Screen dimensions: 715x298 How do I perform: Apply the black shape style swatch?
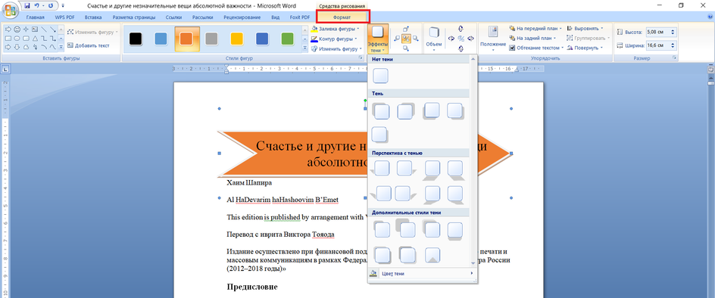pyautogui.click(x=136, y=39)
